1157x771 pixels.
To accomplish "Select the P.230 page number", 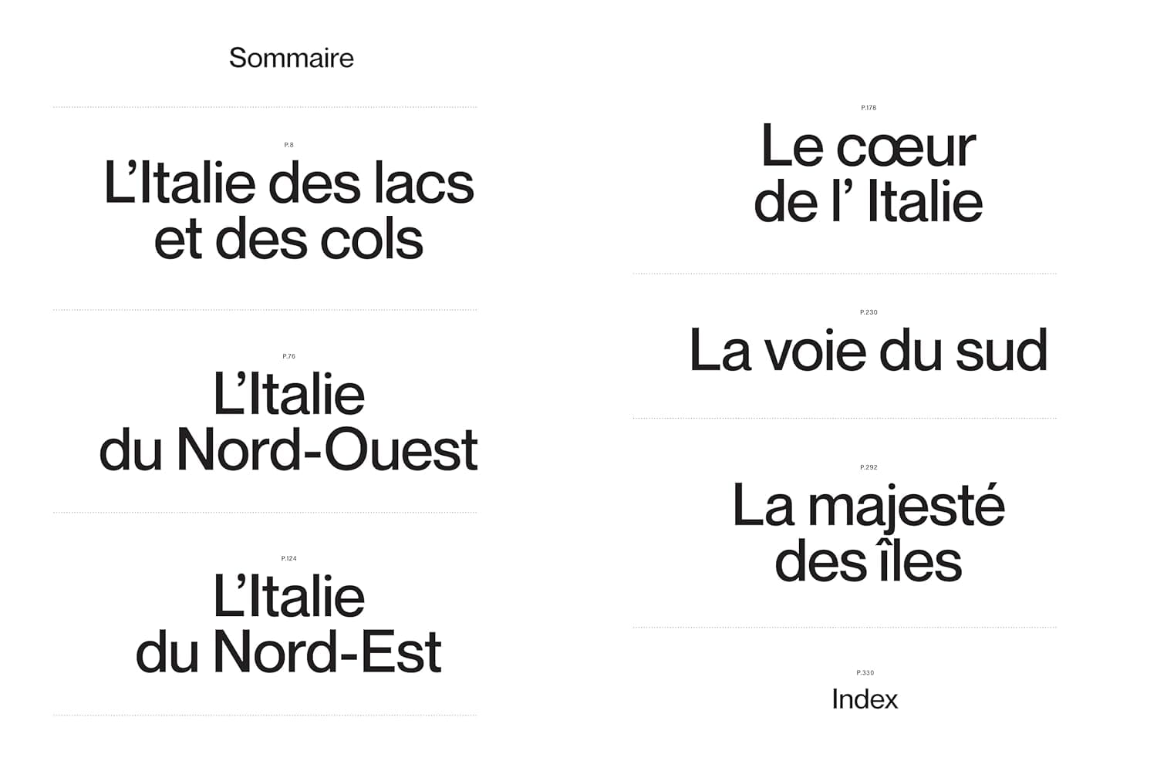I will tap(869, 312).
